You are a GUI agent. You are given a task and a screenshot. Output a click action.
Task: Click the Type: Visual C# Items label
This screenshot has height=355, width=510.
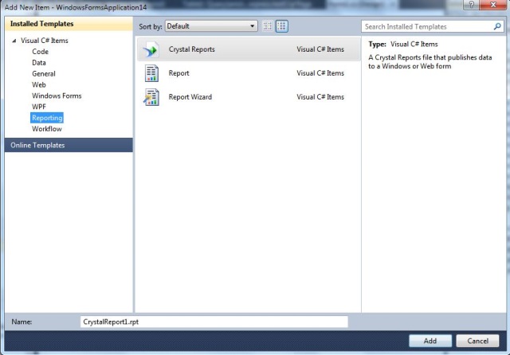403,44
